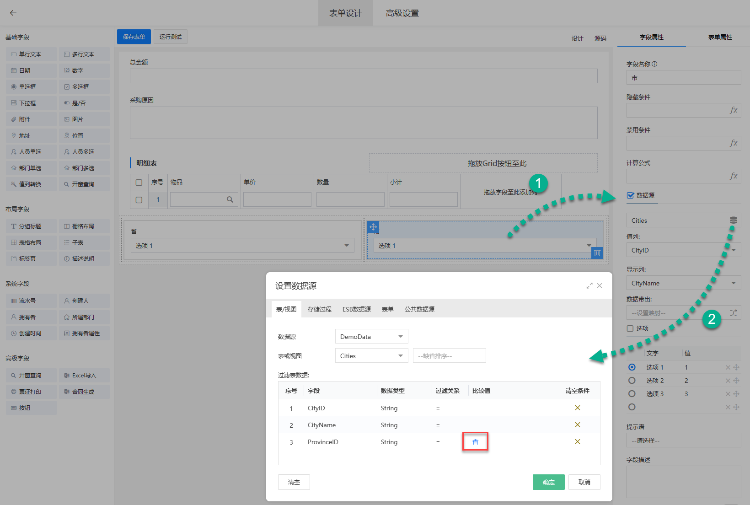This screenshot has width=750, height=505.
Task: Click the save form button
Action: point(134,37)
